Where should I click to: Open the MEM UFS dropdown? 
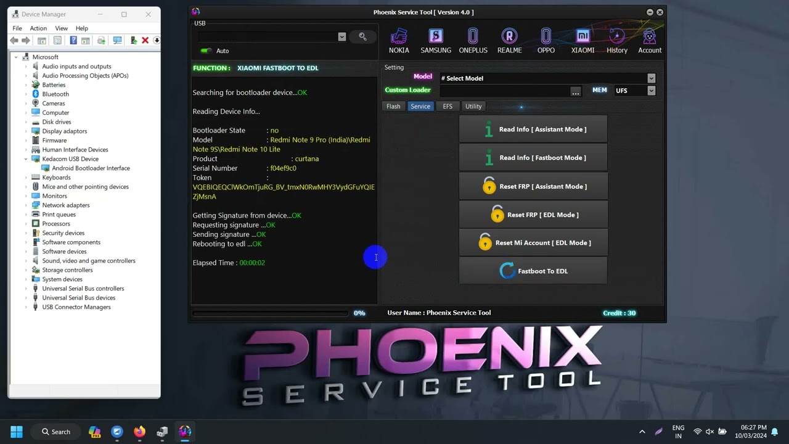[651, 91]
